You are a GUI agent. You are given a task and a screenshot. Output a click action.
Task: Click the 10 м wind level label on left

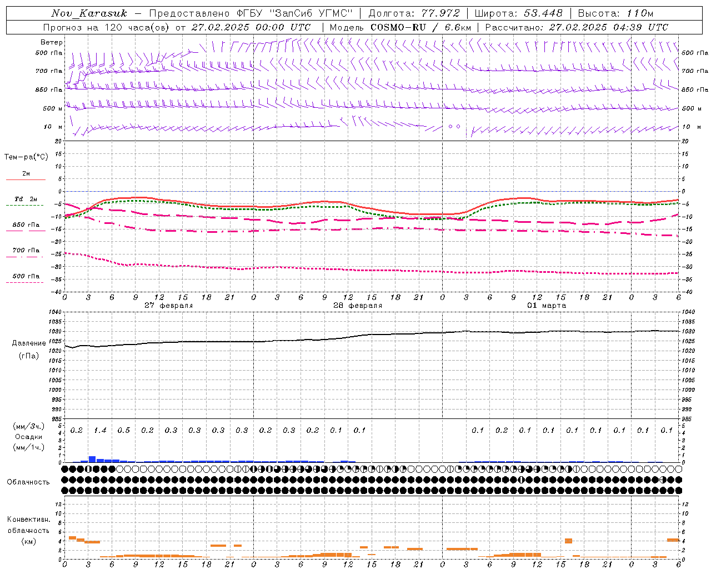point(53,127)
